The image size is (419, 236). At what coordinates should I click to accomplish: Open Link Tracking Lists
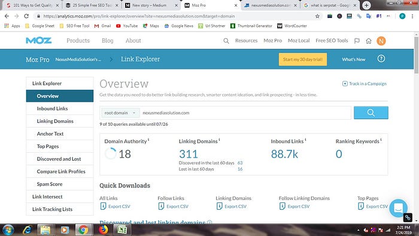[x=60, y=209]
